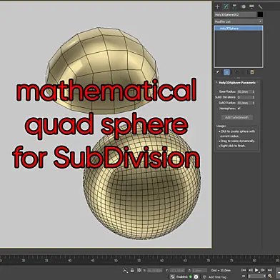Step to the previous frame

[x=250, y=270]
